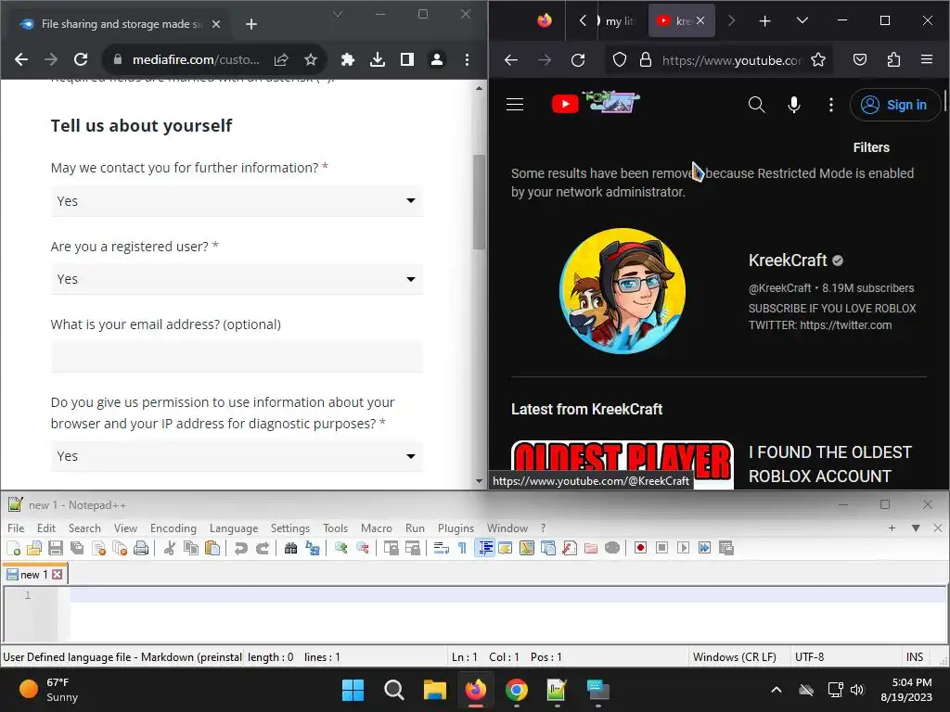Click the Chrome extensions puzzle icon
Viewport: 950px width, 712px height.
pos(347,60)
